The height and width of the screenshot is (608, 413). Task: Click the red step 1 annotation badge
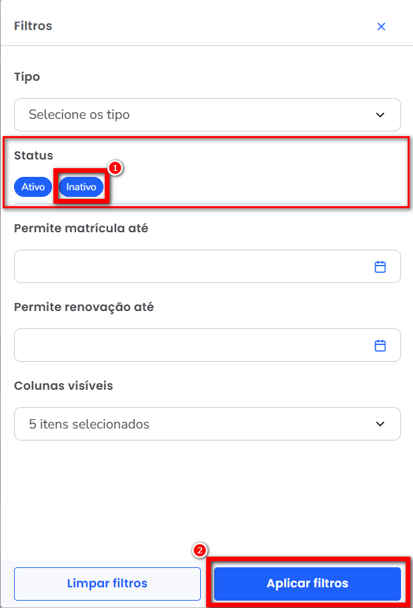(114, 168)
